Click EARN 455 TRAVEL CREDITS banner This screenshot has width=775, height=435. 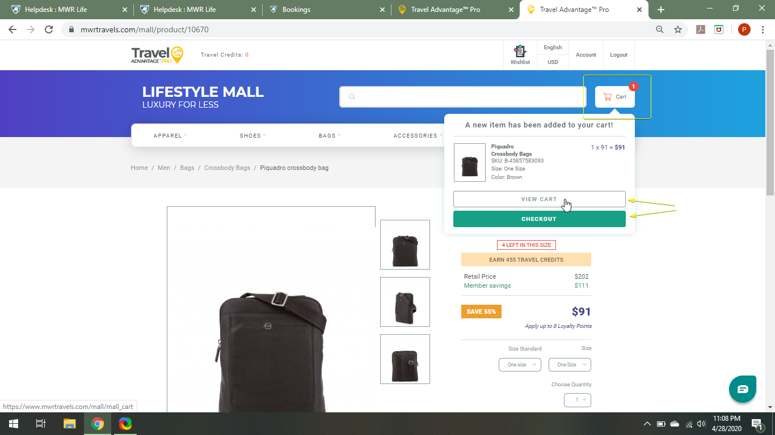pos(527,259)
